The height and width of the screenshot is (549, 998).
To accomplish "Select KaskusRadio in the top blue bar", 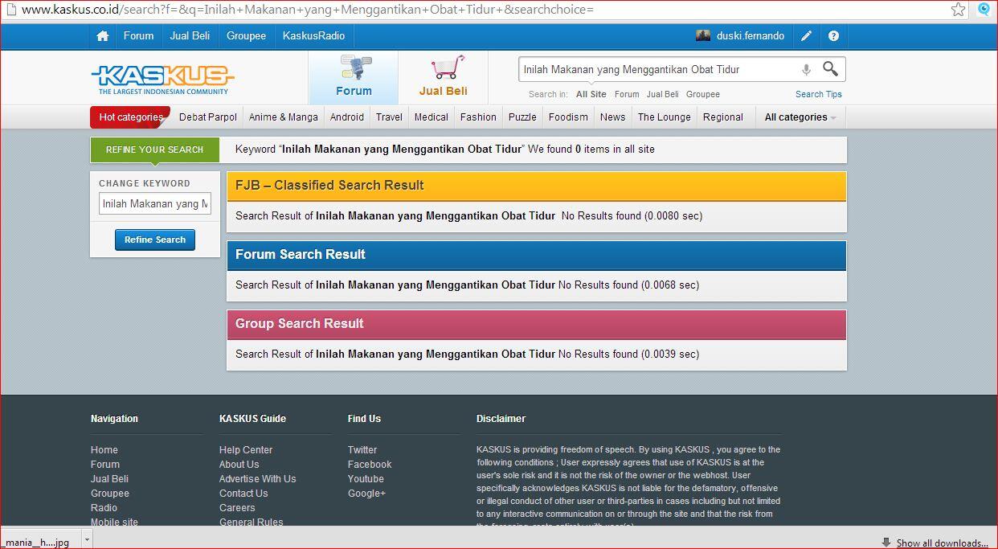I will pyautogui.click(x=313, y=36).
